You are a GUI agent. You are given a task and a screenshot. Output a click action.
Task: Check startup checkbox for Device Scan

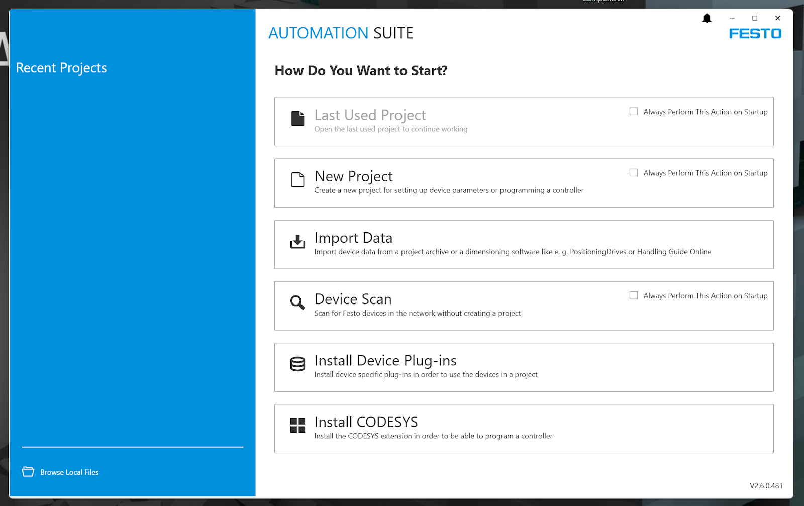tap(634, 295)
